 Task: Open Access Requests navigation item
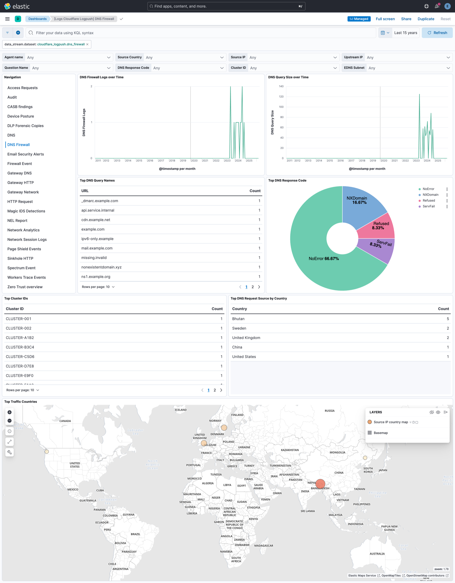(x=22, y=88)
